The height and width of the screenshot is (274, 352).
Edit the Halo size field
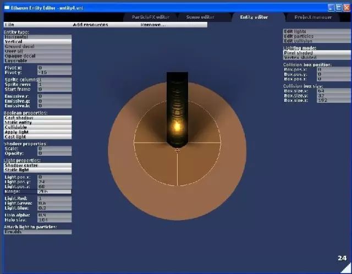click(54, 220)
